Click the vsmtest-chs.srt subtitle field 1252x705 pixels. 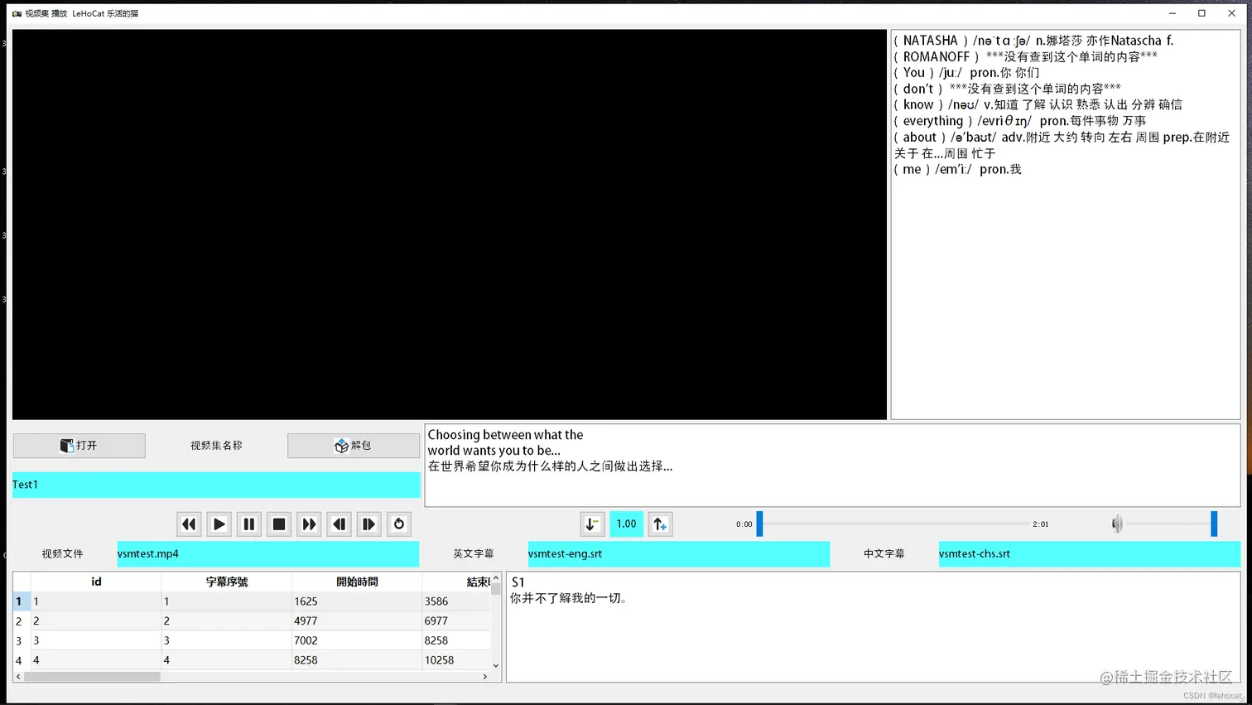tap(1089, 553)
